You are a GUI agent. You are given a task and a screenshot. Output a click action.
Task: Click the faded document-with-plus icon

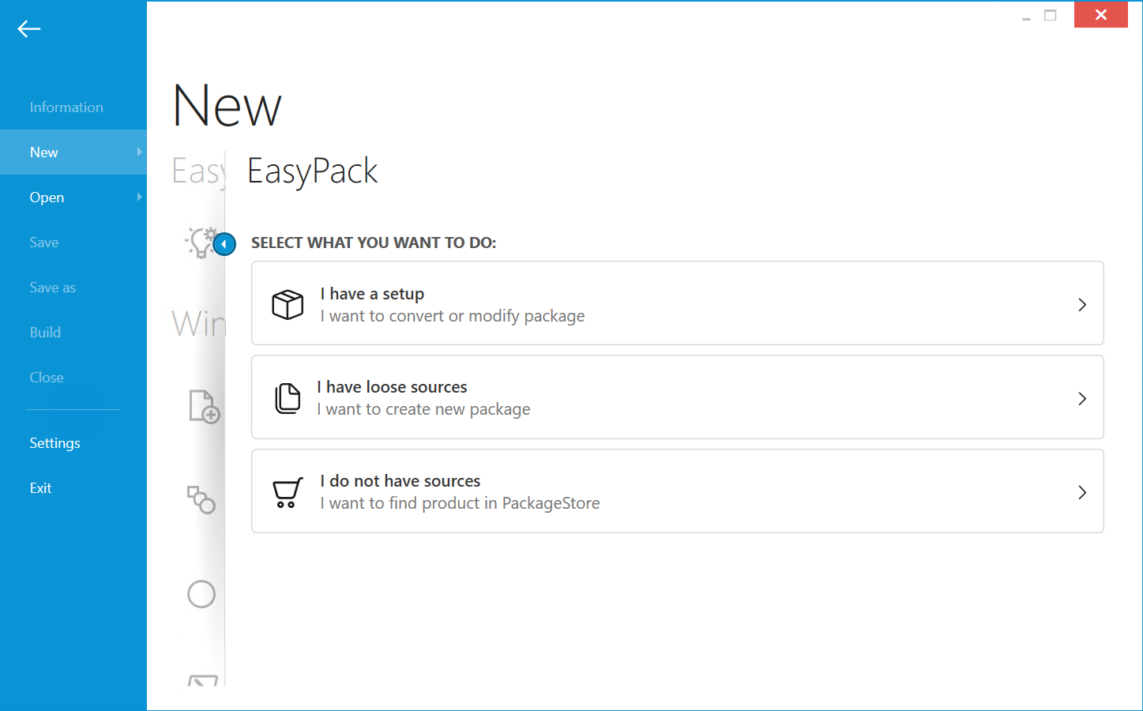click(x=204, y=406)
